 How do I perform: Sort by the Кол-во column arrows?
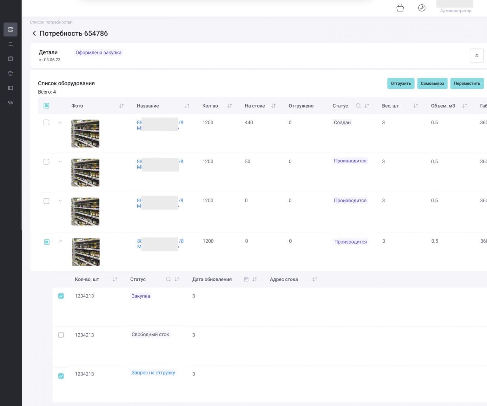coord(229,106)
